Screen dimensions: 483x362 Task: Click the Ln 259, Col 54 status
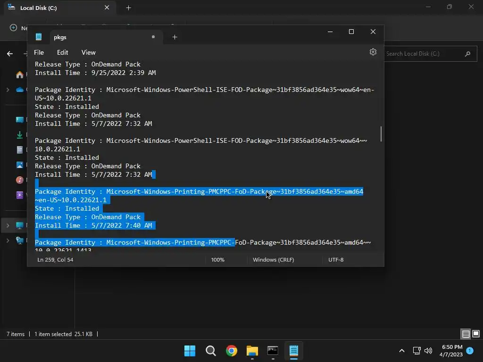[55, 260]
